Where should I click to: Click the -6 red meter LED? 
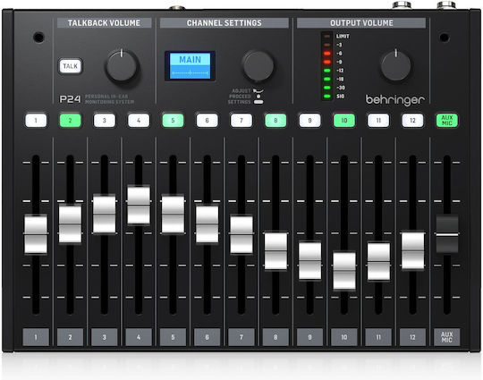[x=327, y=54]
